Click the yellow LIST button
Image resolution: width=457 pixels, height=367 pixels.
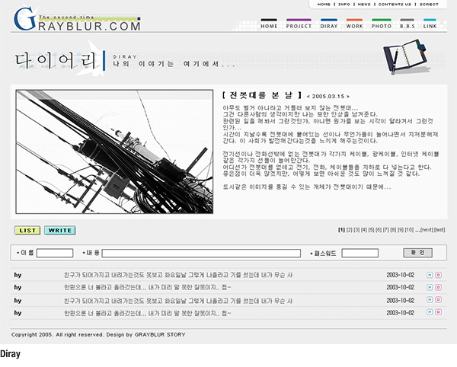point(27,231)
